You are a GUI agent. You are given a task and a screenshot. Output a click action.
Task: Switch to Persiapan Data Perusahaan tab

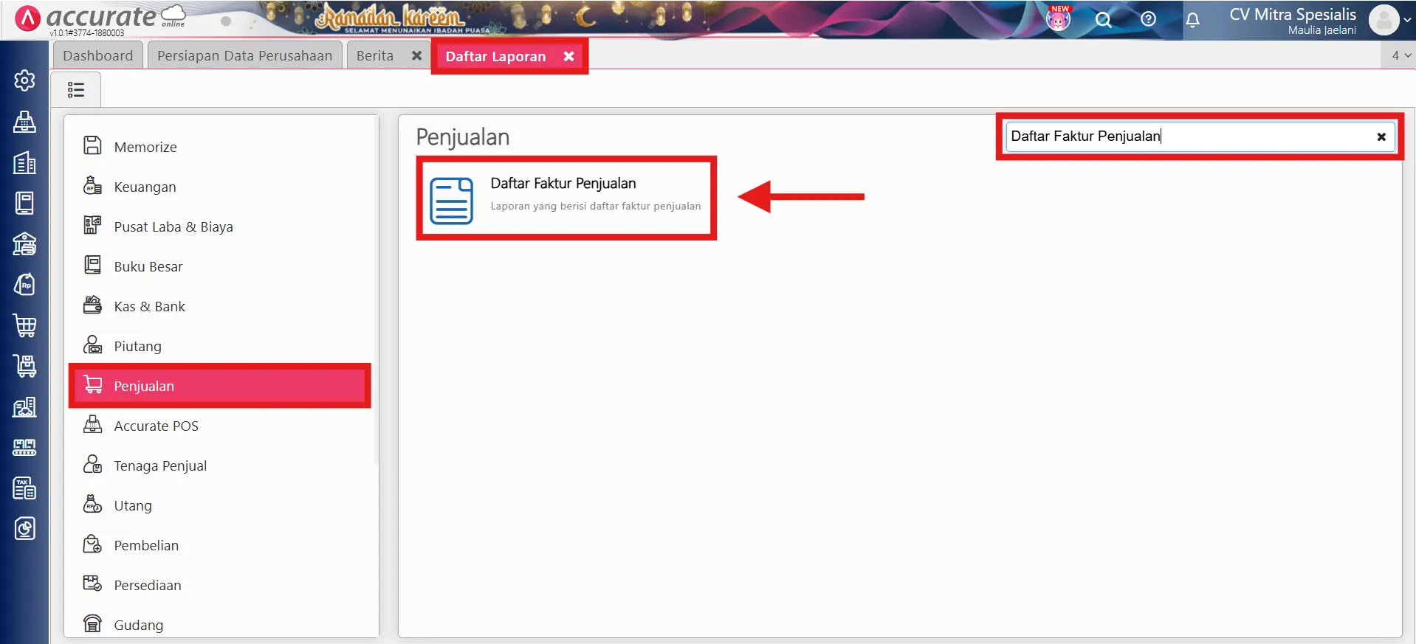click(x=244, y=56)
